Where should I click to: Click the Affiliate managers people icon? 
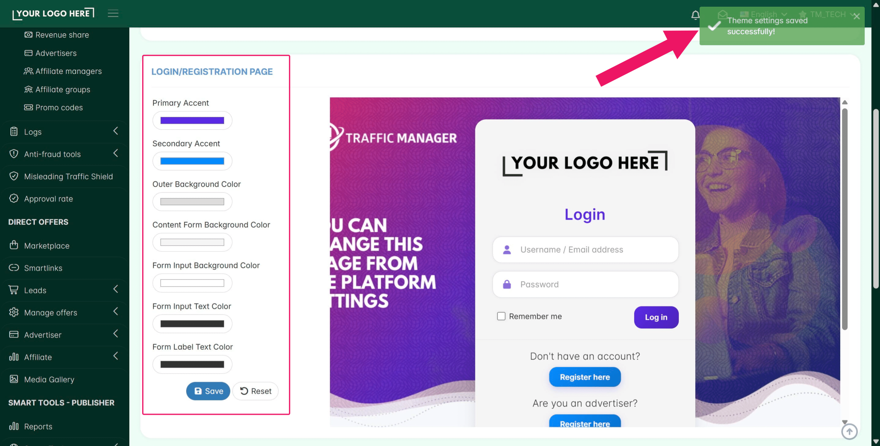click(x=28, y=71)
